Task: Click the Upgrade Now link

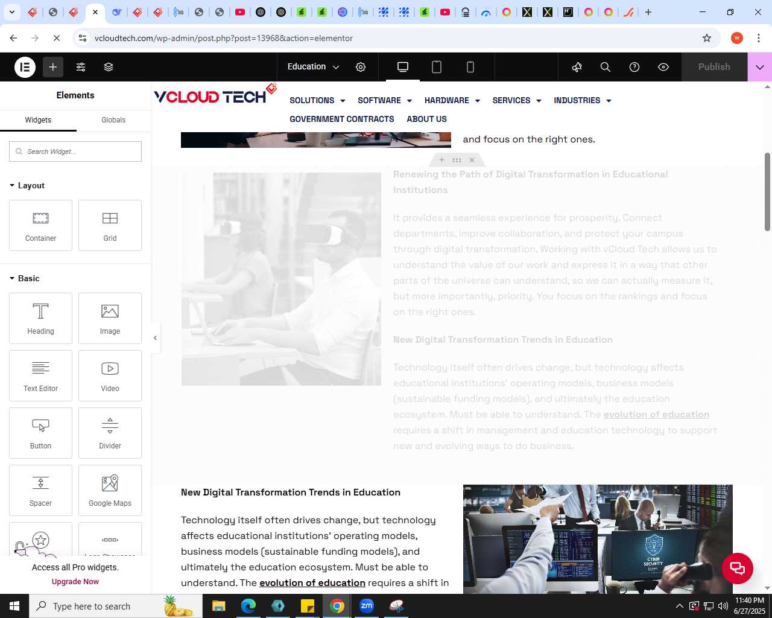Action: coord(75,582)
